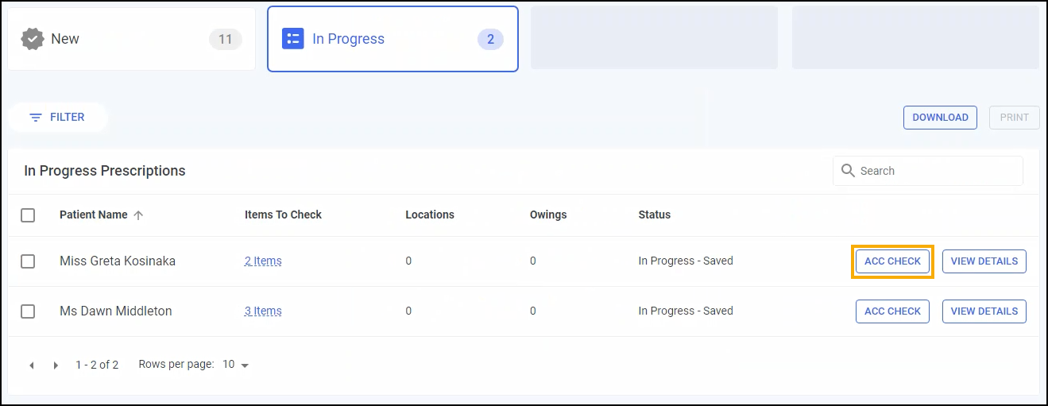1048x406 pixels.
Task: Click the In Progress count badge
Action: pos(490,39)
